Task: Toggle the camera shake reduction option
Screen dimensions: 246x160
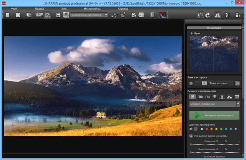Action: 191,135
